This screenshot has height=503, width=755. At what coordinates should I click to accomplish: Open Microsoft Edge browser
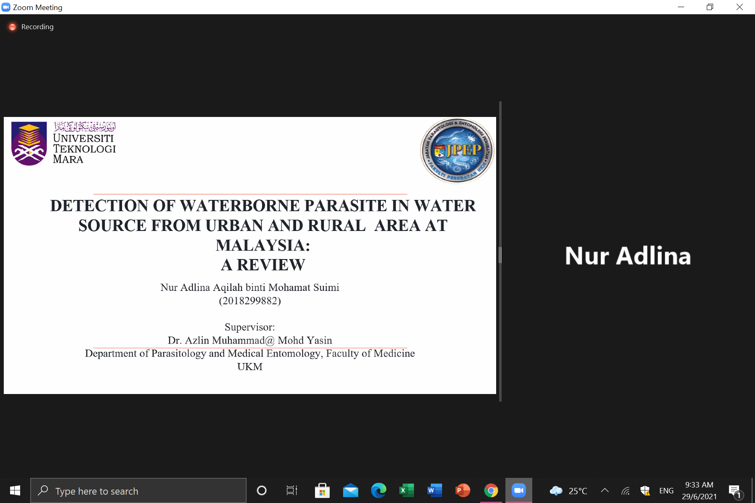coord(378,490)
